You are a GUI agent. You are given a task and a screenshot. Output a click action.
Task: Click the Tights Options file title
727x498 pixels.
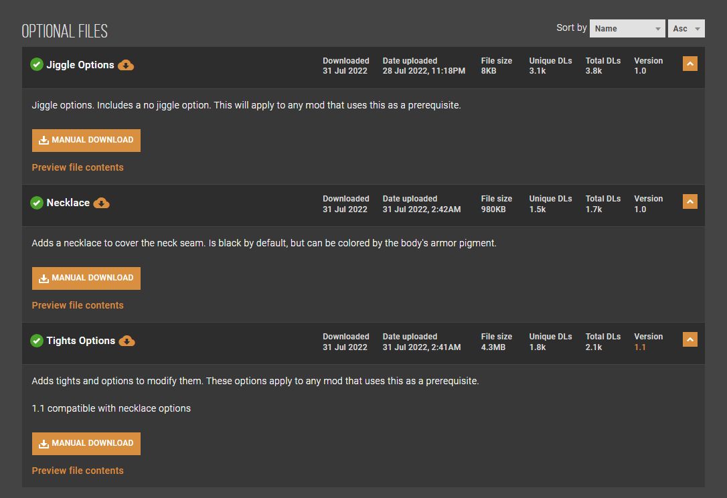pyautogui.click(x=81, y=341)
